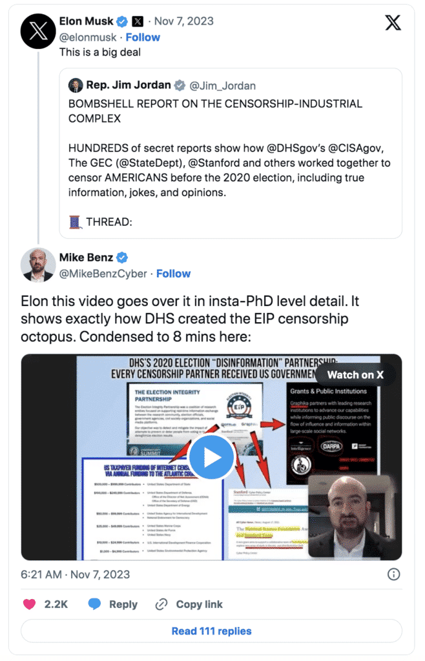This screenshot has width=425, height=661.
Task: Open Mike Benz's profile photo
Action: (38, 265)
